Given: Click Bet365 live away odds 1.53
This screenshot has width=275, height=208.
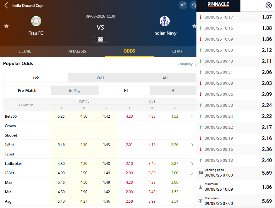Looking at the screenshot, I should (x=175, y=116).
